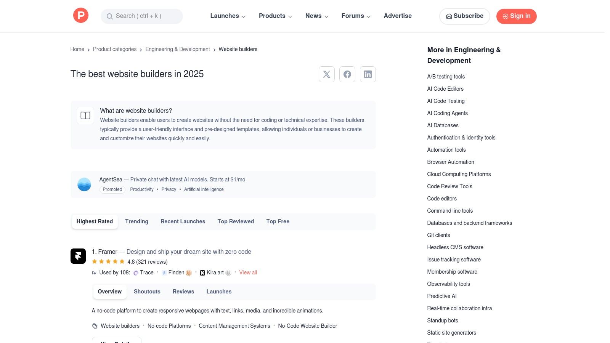The width and height of the screenshot is (610, 343).
Task: Go to the Home breadcrumb
Action: point(77,49)
